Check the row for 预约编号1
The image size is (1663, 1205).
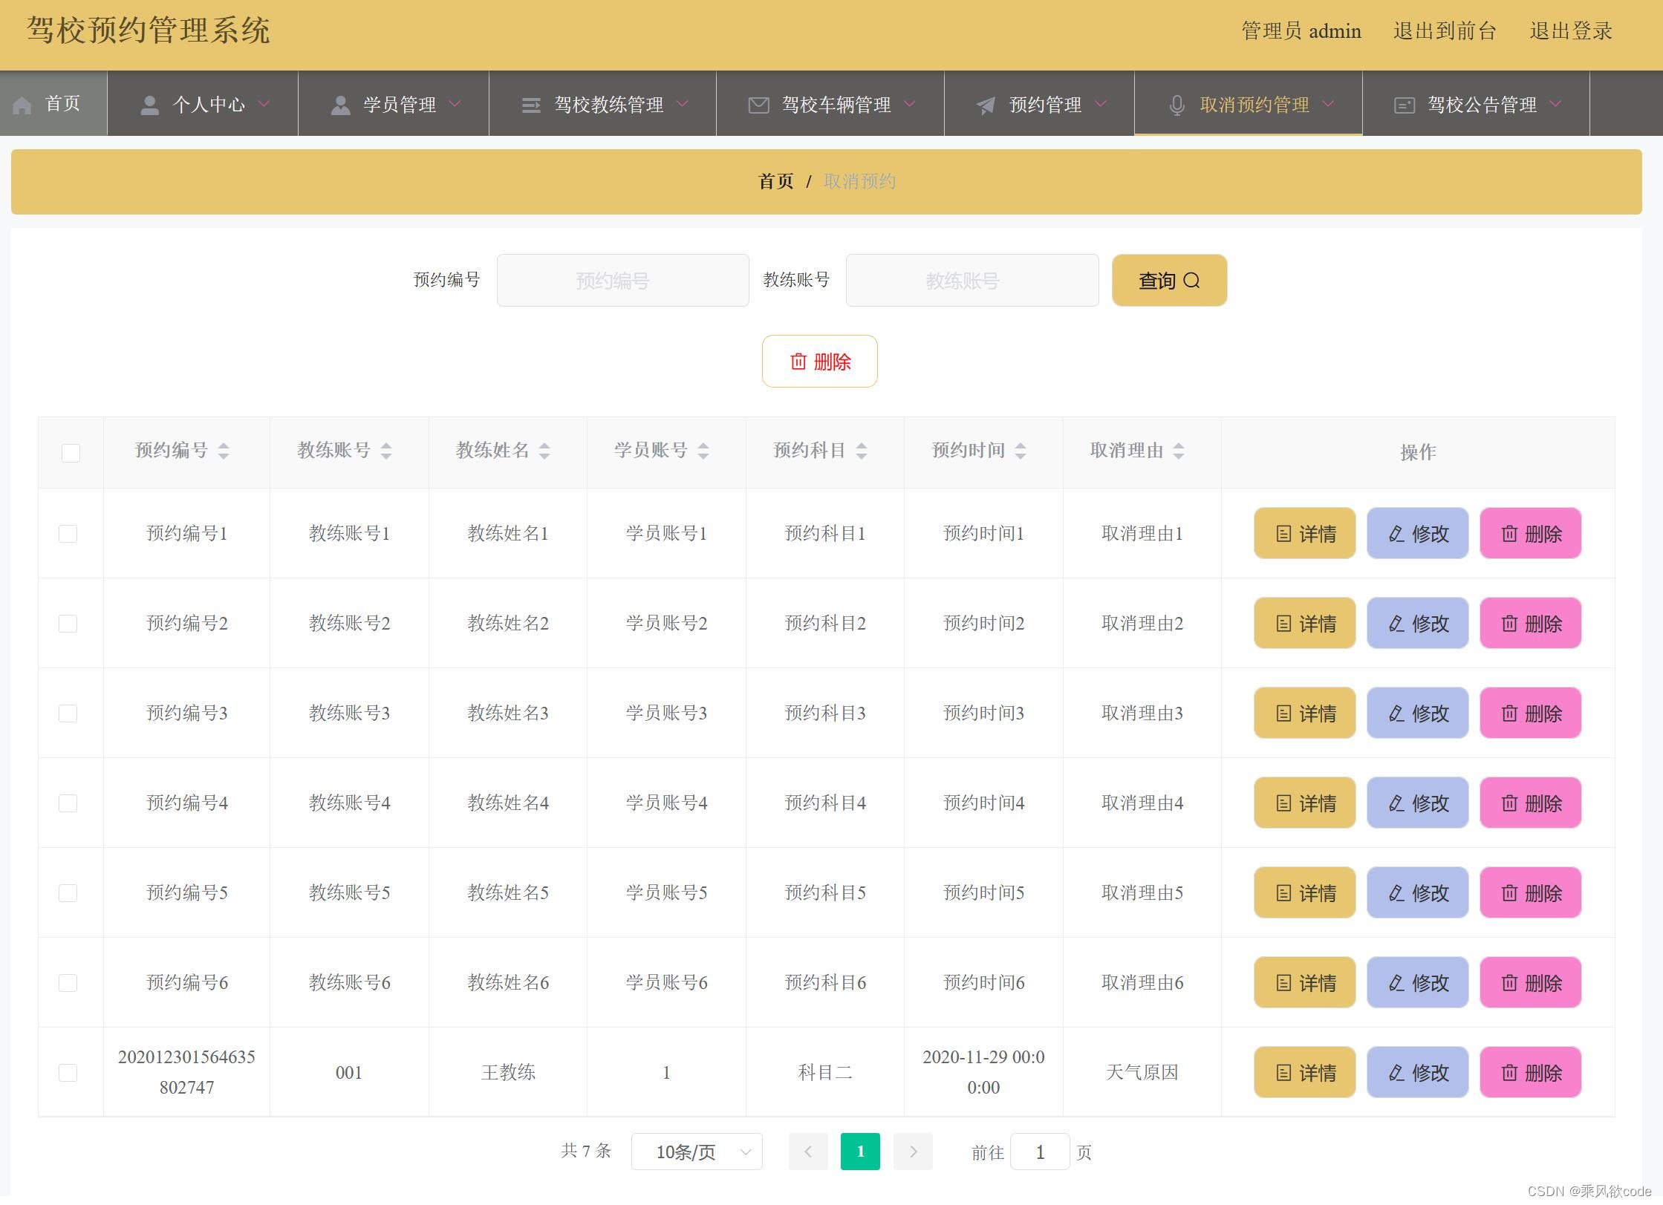(68, 534)
